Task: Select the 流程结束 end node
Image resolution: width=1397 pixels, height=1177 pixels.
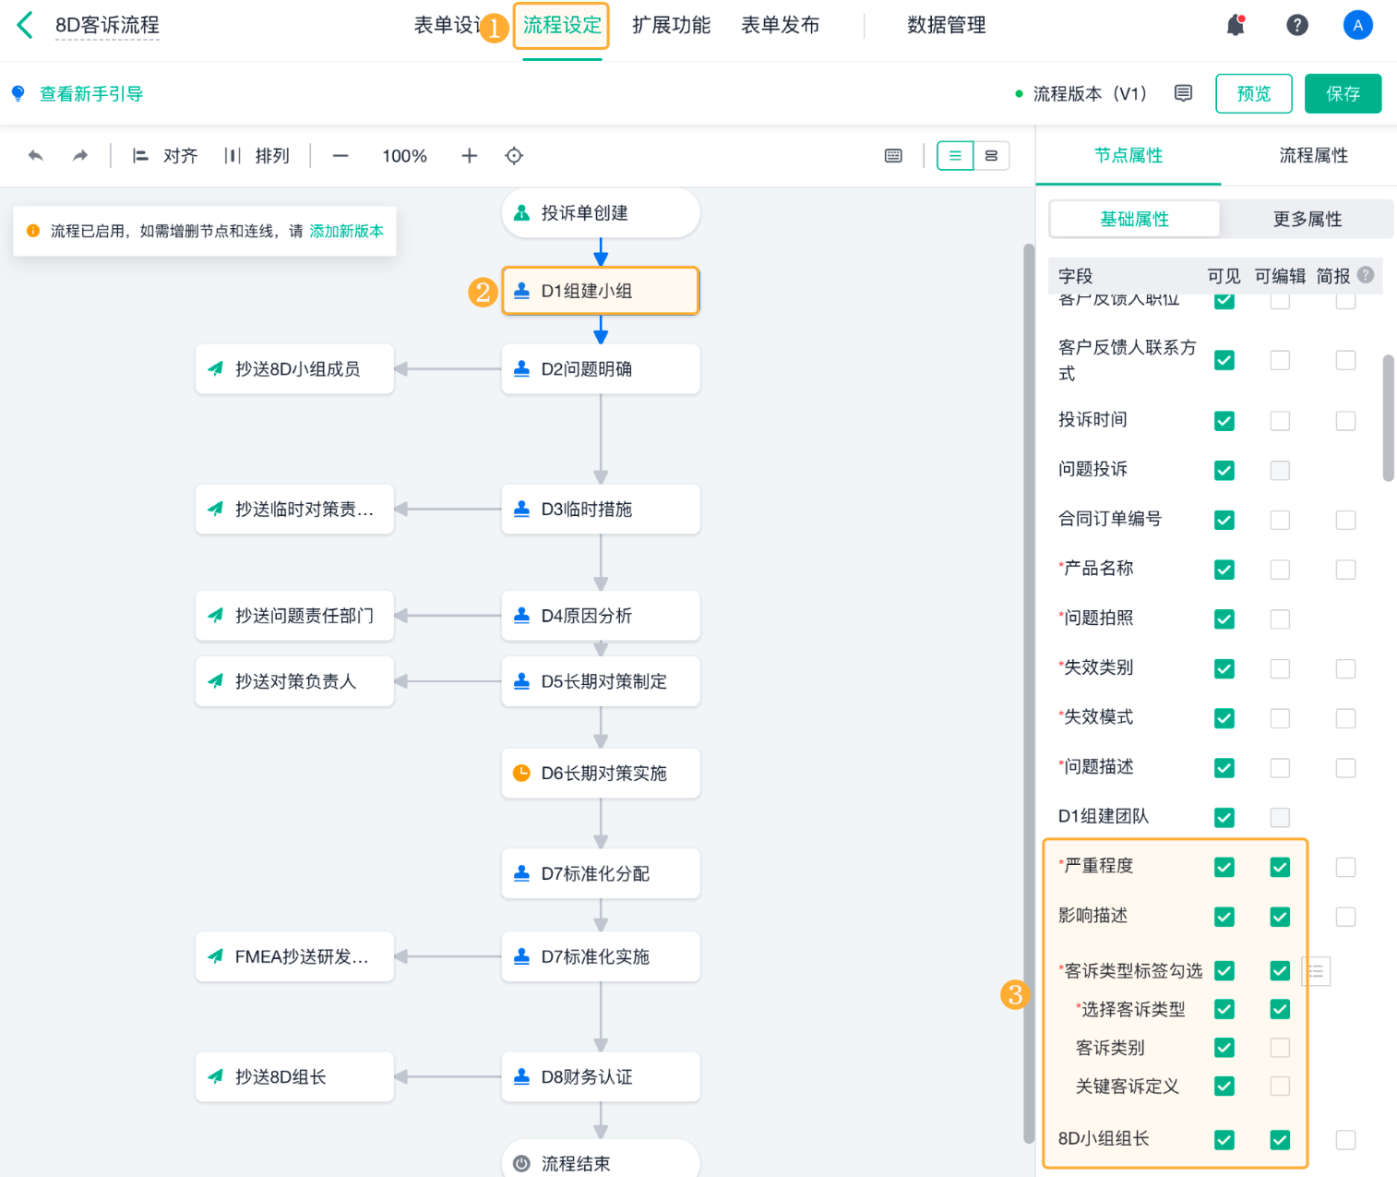Action: coord(601,1160)
